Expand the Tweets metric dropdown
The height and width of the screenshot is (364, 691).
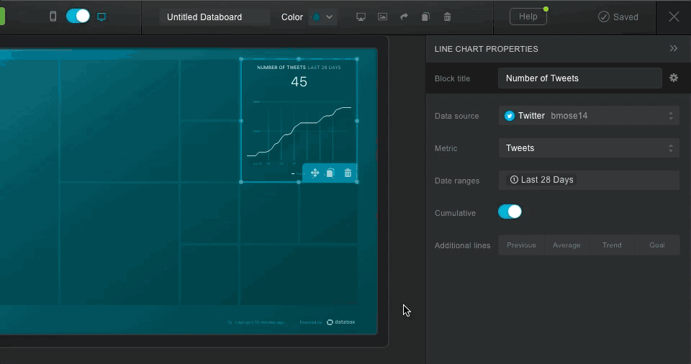[589, 148]
